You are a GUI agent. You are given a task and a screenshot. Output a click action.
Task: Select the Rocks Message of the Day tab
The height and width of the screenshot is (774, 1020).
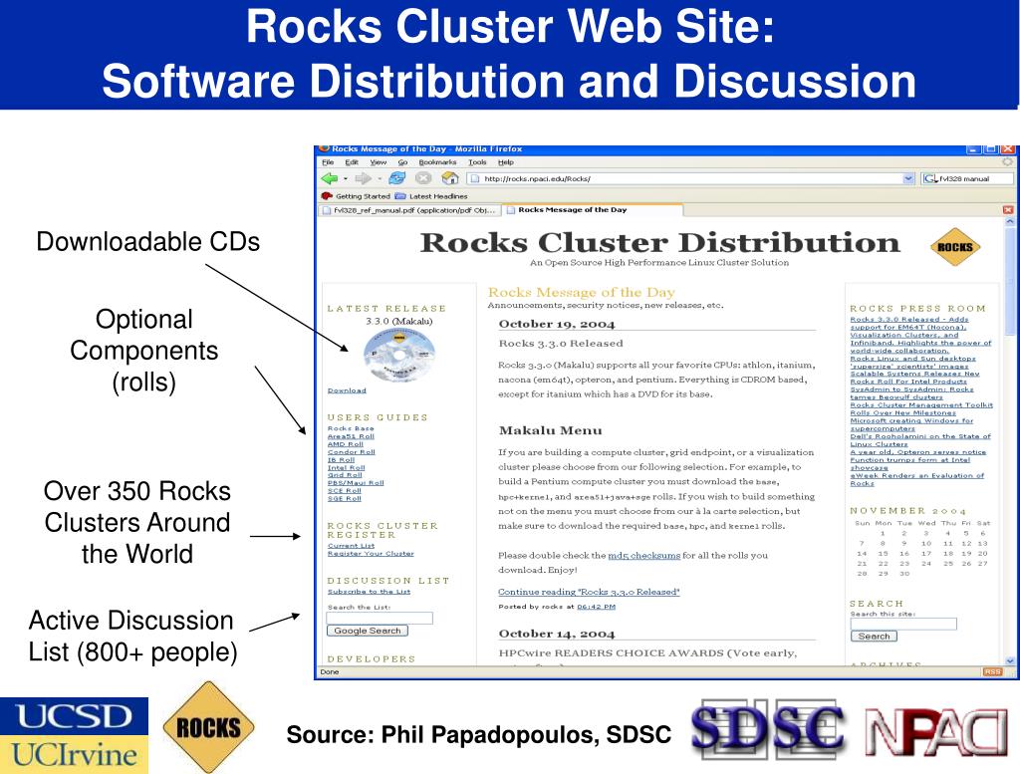click(x=594, y=210)
